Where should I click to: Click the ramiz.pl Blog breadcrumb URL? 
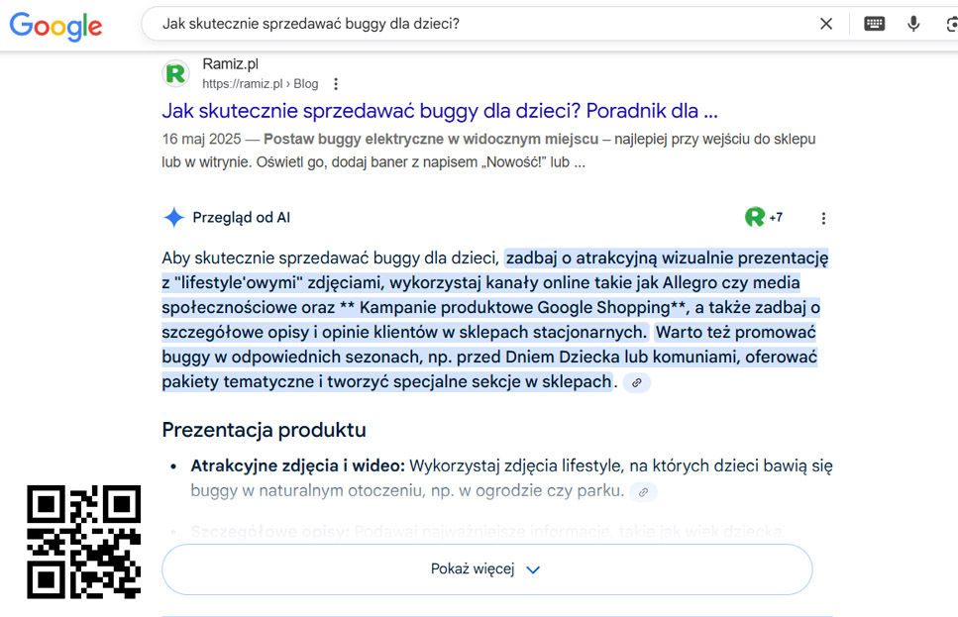tap(260, 84)
